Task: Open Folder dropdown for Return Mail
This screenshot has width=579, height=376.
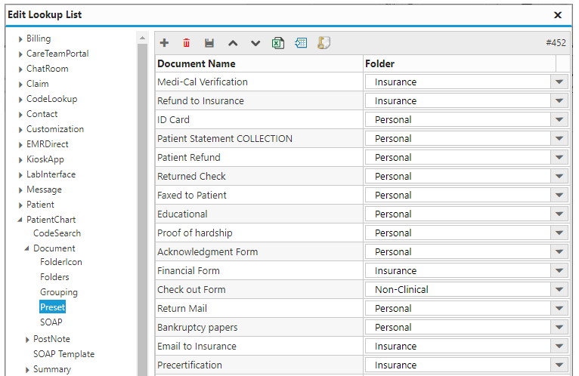Action: 559,309
